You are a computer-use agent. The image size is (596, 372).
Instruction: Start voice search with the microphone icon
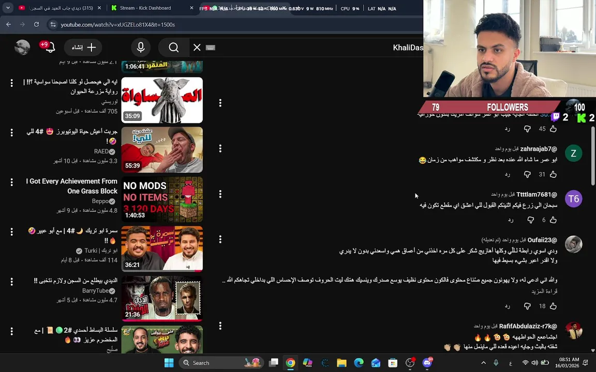coord(141,48)
